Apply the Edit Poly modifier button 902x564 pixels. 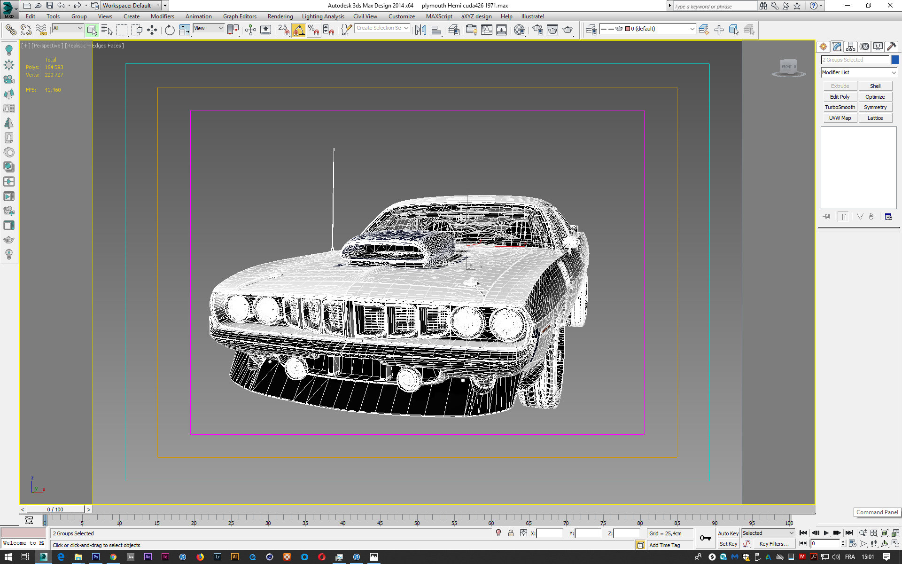pyautogui.click(x=840, y=97)
